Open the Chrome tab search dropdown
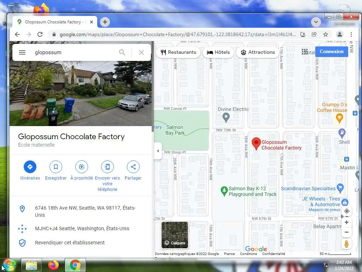Viewport: 362px width, 272px height. coord(316,22)
